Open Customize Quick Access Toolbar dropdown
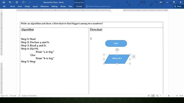 (x=30, y=2)
